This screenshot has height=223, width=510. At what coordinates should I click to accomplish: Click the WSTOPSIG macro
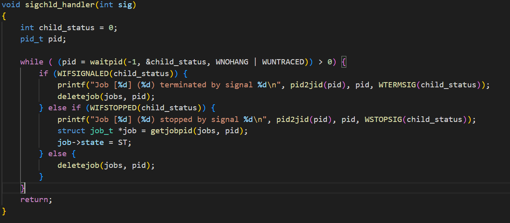click(383, 120)
